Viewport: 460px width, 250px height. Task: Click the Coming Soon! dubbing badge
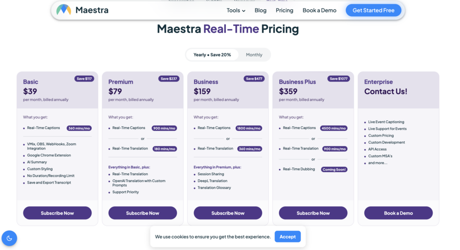pyautogui.click(x=334, y=169)
